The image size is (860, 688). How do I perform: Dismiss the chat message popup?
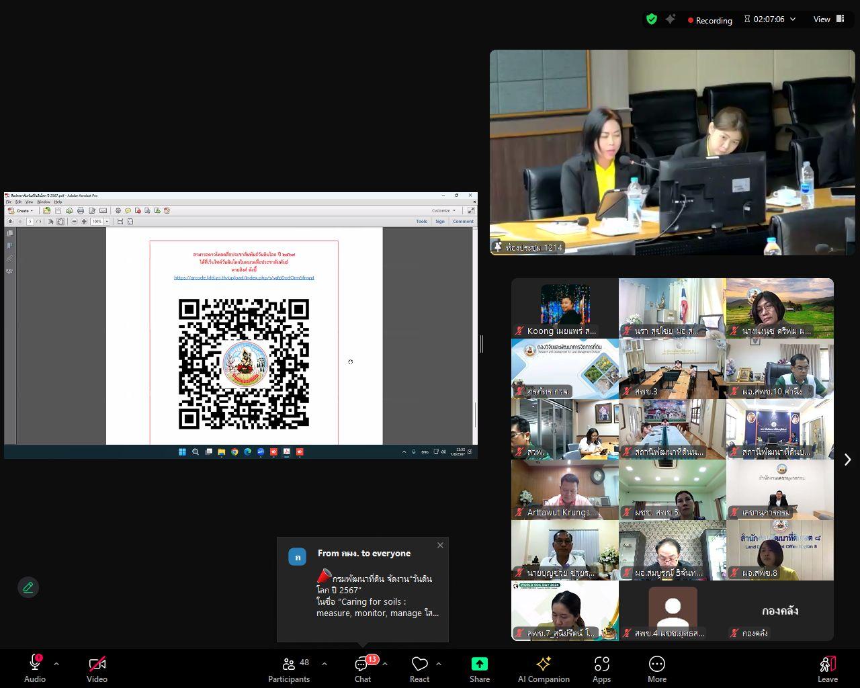click(x=440, y=545)
